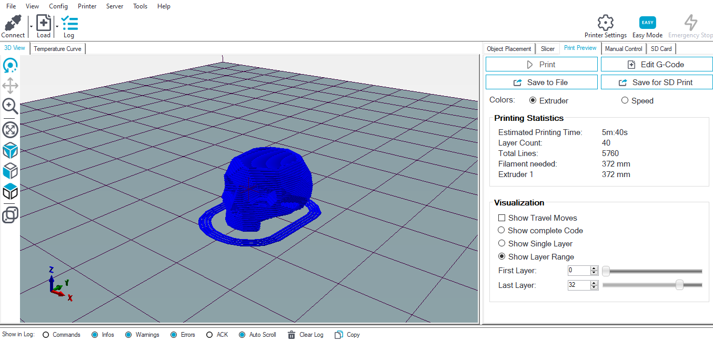This screenshot has width=713, height=341.
Task: Switch to the Print Preview tab
Action: pos(580,48)
